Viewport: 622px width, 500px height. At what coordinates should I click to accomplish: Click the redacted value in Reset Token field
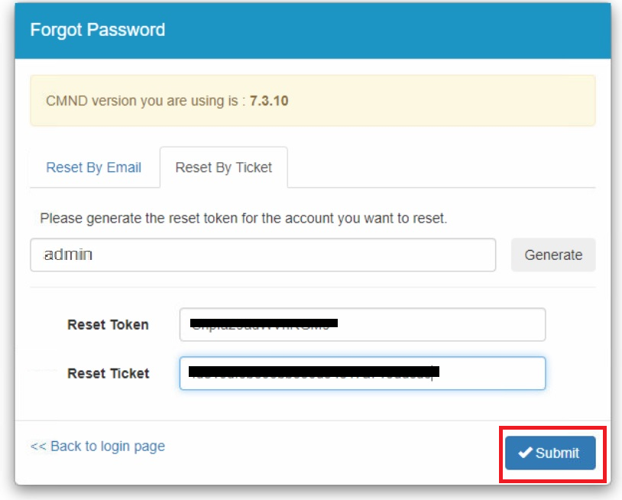point(264,324)
